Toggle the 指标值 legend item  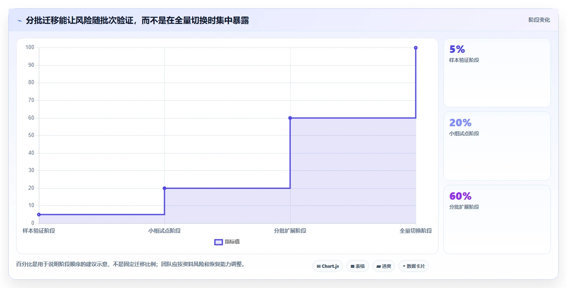tap(227, 242)
